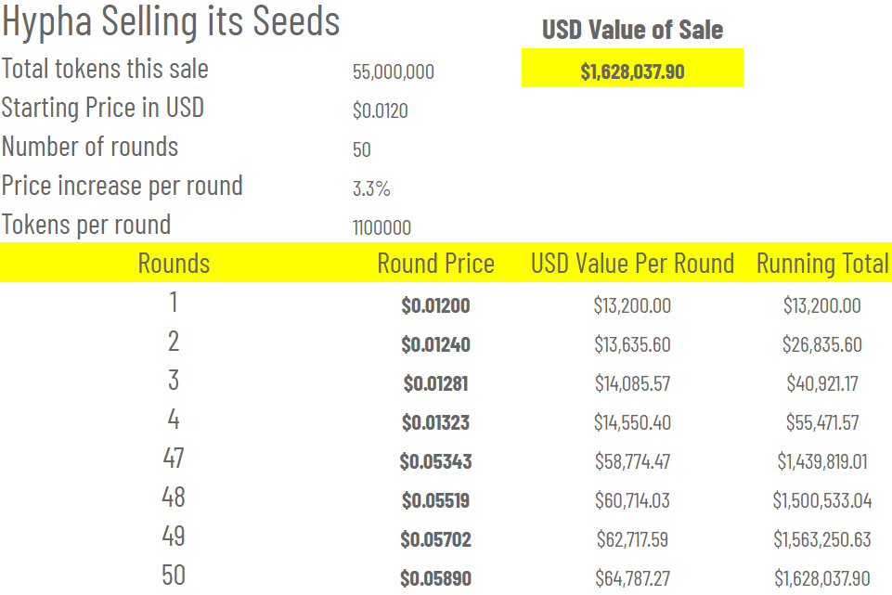This screenshot has height=595, width=892.
Task: Click the Price increase per round label
Action: (122, 186)
